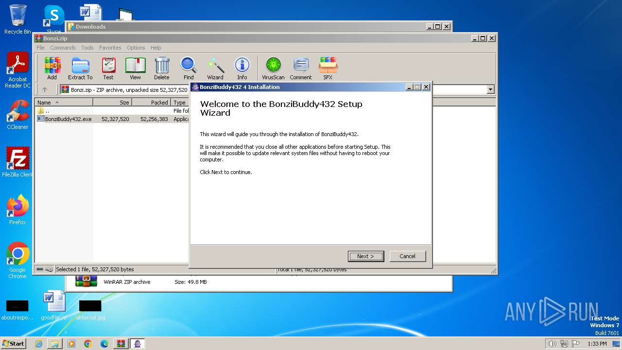Click Windows Explorer taskbar icon
The height and width of the screenshot is (350, 622).
click(55, 344)
